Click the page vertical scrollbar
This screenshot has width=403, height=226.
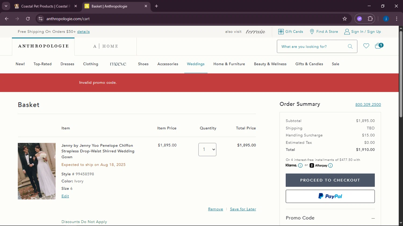401,74
